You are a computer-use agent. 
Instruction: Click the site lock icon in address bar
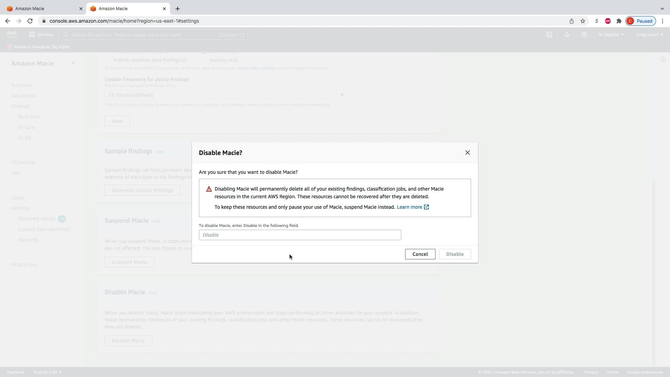coord(44,21)
